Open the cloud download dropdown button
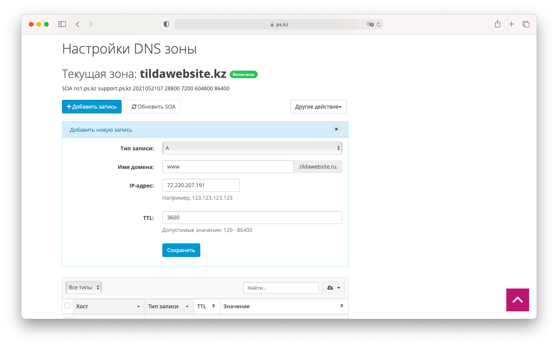558x347 pixels. click(x=334, y=288)
